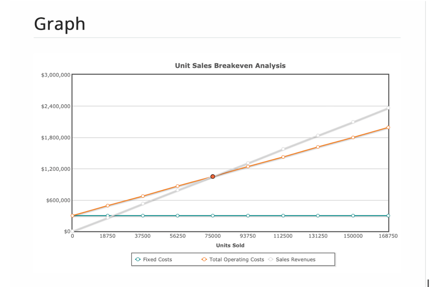
Task: Click Total Operating Costs point at 150000 units
Action: pos(353,137)
